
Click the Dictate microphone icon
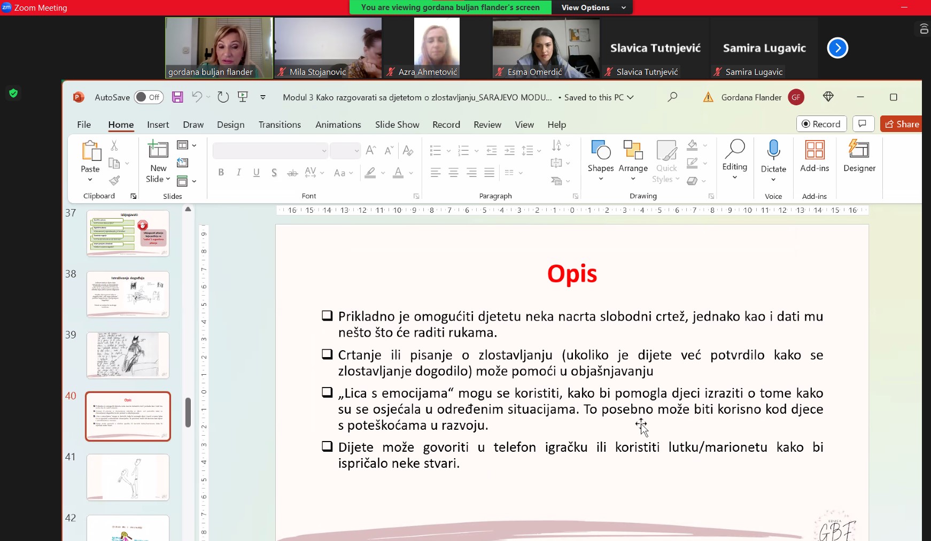(773, 150)
